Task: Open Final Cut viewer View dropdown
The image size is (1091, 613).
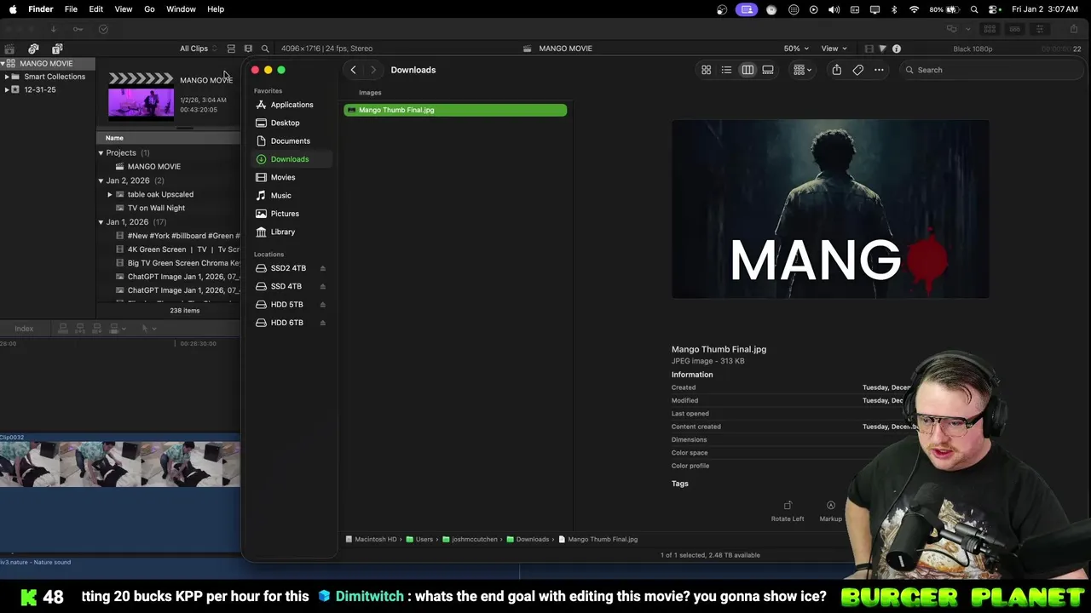Action: (x=834, y=49)
